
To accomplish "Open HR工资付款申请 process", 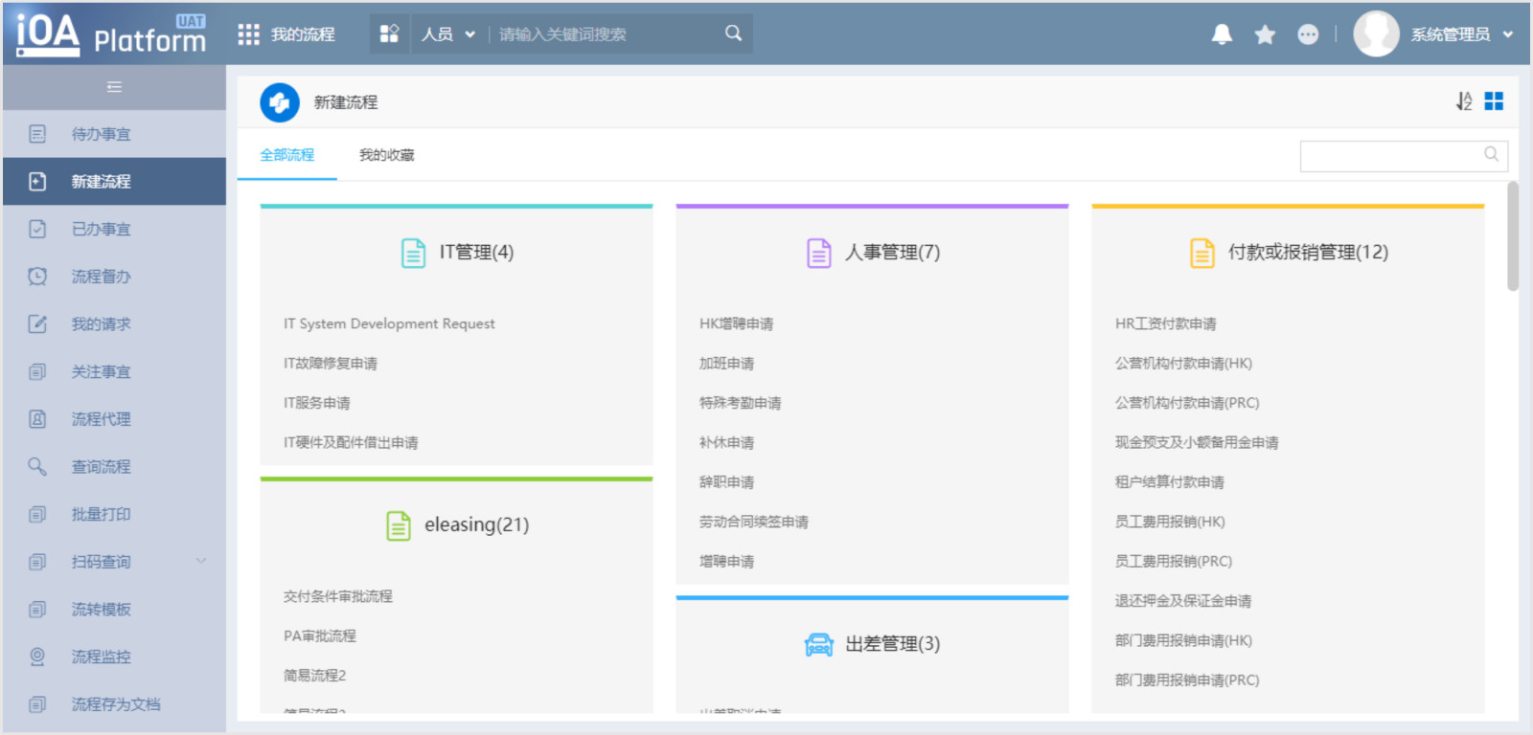I will [x=1166, y=323].
